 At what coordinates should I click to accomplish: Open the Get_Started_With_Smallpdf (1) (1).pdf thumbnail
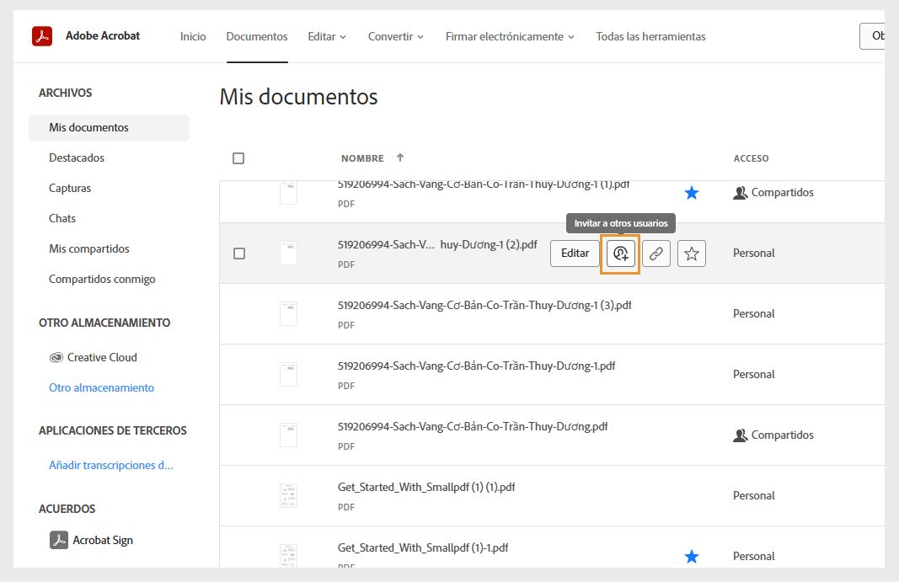(x=289, y=495)
